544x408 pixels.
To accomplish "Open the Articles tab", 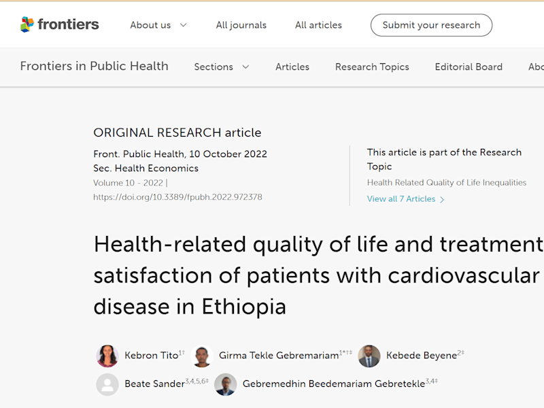I will pyautogui.click(x=292, y=67).
